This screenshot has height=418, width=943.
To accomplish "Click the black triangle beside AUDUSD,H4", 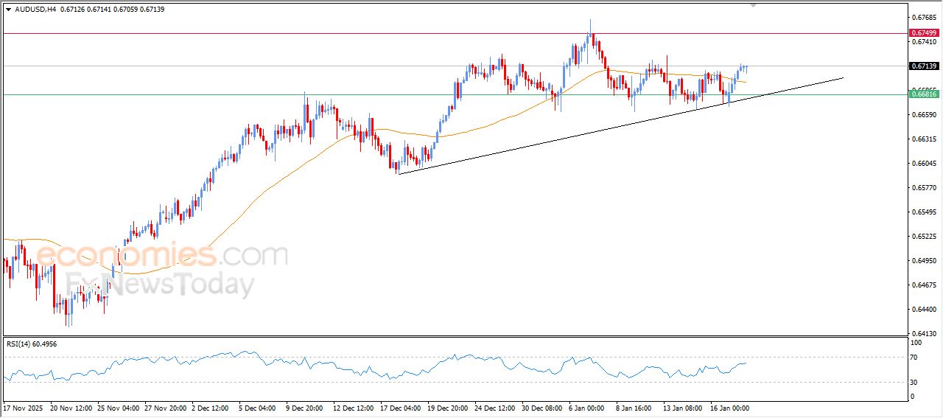I will pos(8,10).
